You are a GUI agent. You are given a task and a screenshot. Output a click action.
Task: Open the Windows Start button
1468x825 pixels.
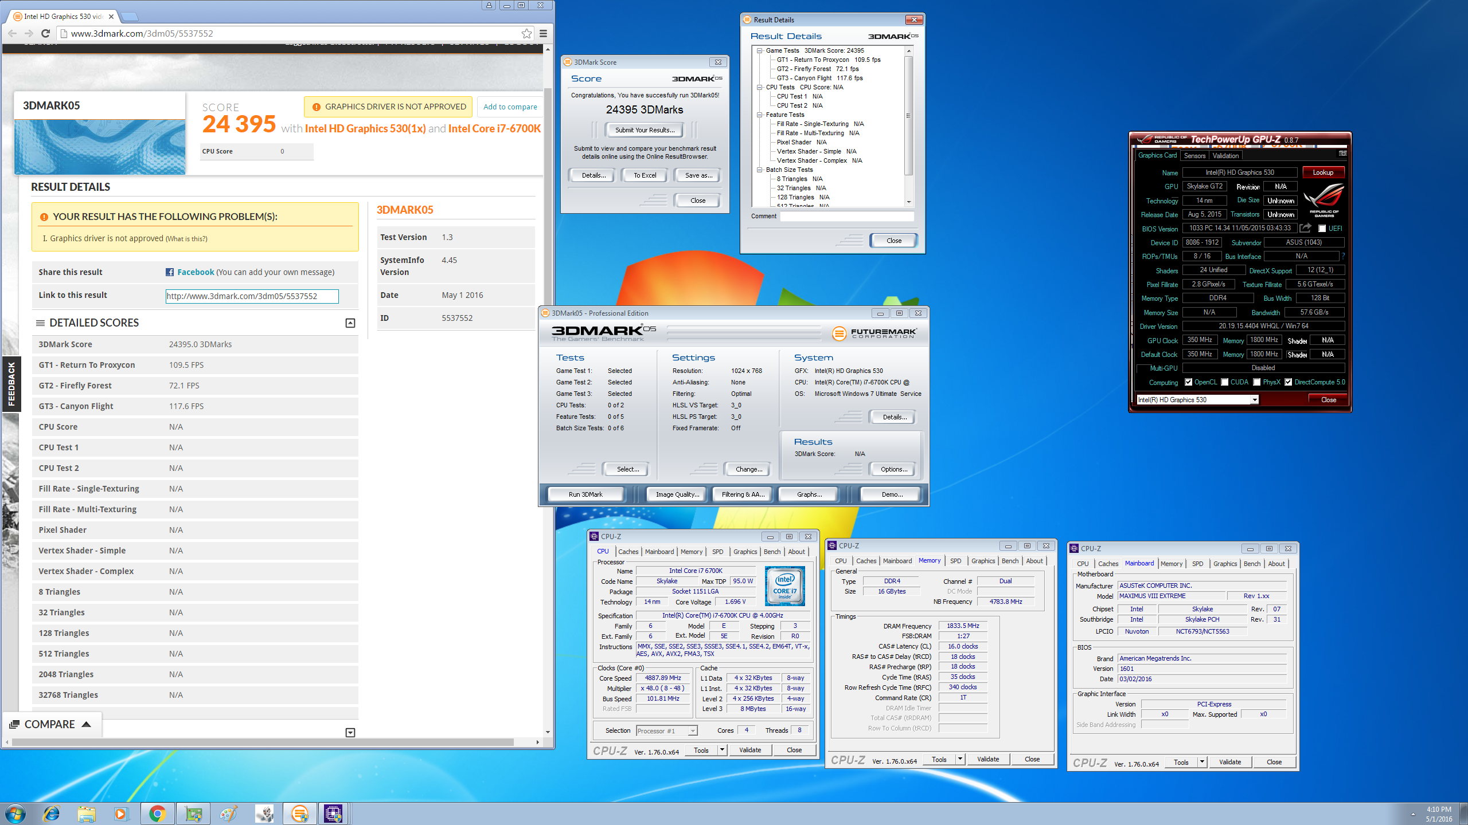coord(15,814)
